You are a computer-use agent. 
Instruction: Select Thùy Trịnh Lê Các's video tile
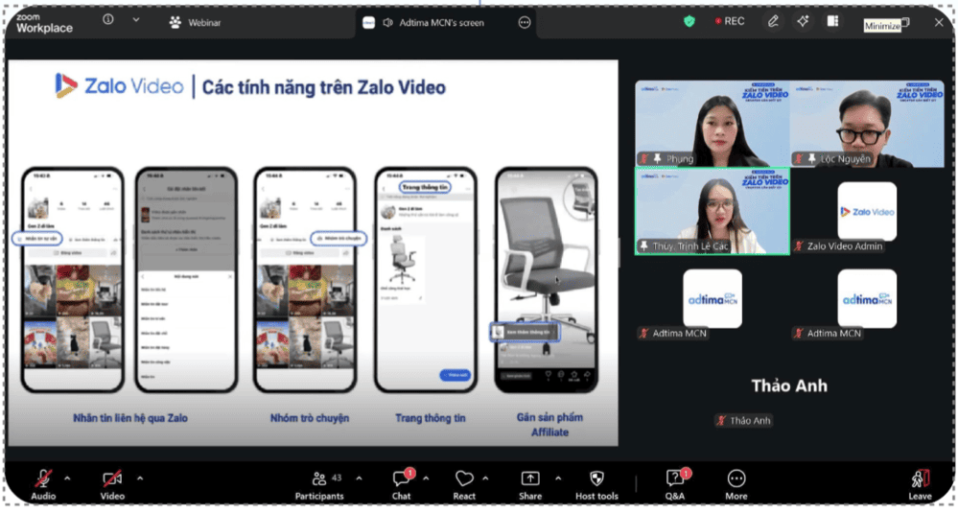point(713,211)
